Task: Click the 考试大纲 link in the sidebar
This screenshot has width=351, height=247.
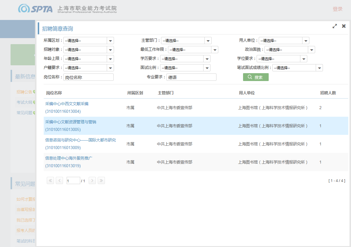Action: pyautogui.click(x=24, y=102)
